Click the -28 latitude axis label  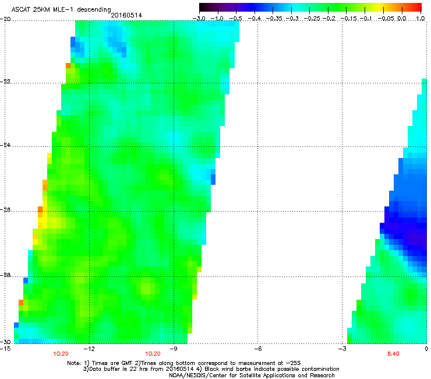[5, 275]
